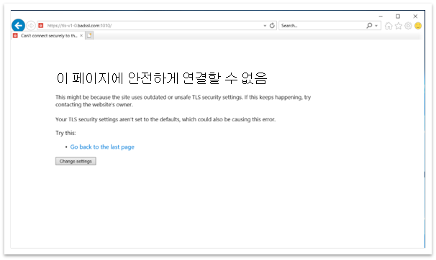Click the greyed Forward arrow button
This screenshot has height=260, width=436.
tap(31, 26)
